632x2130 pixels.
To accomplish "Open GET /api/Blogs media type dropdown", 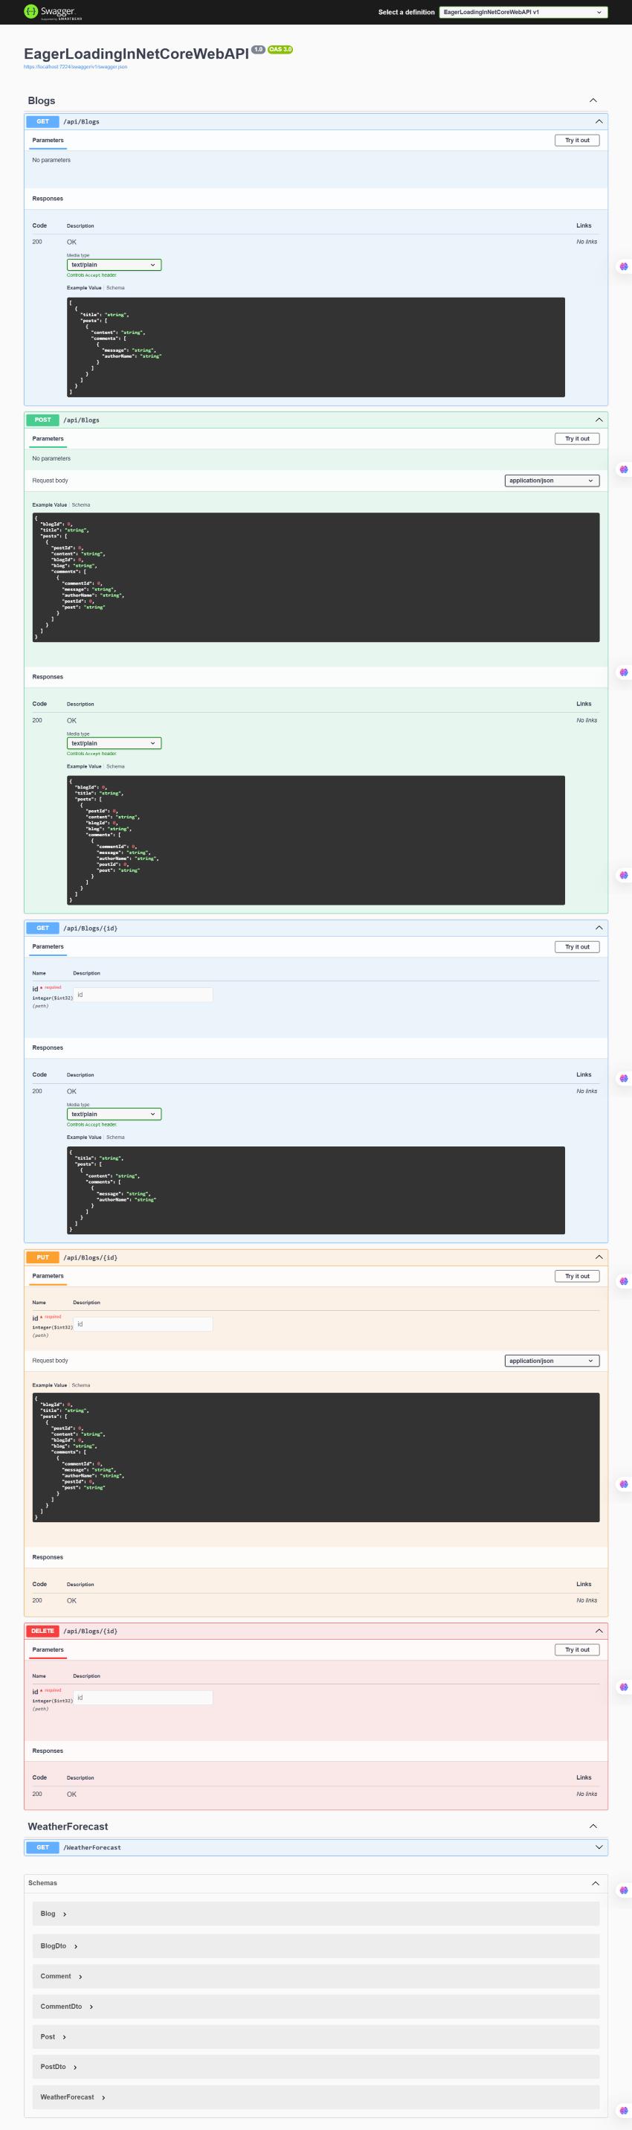I will 113,266.
